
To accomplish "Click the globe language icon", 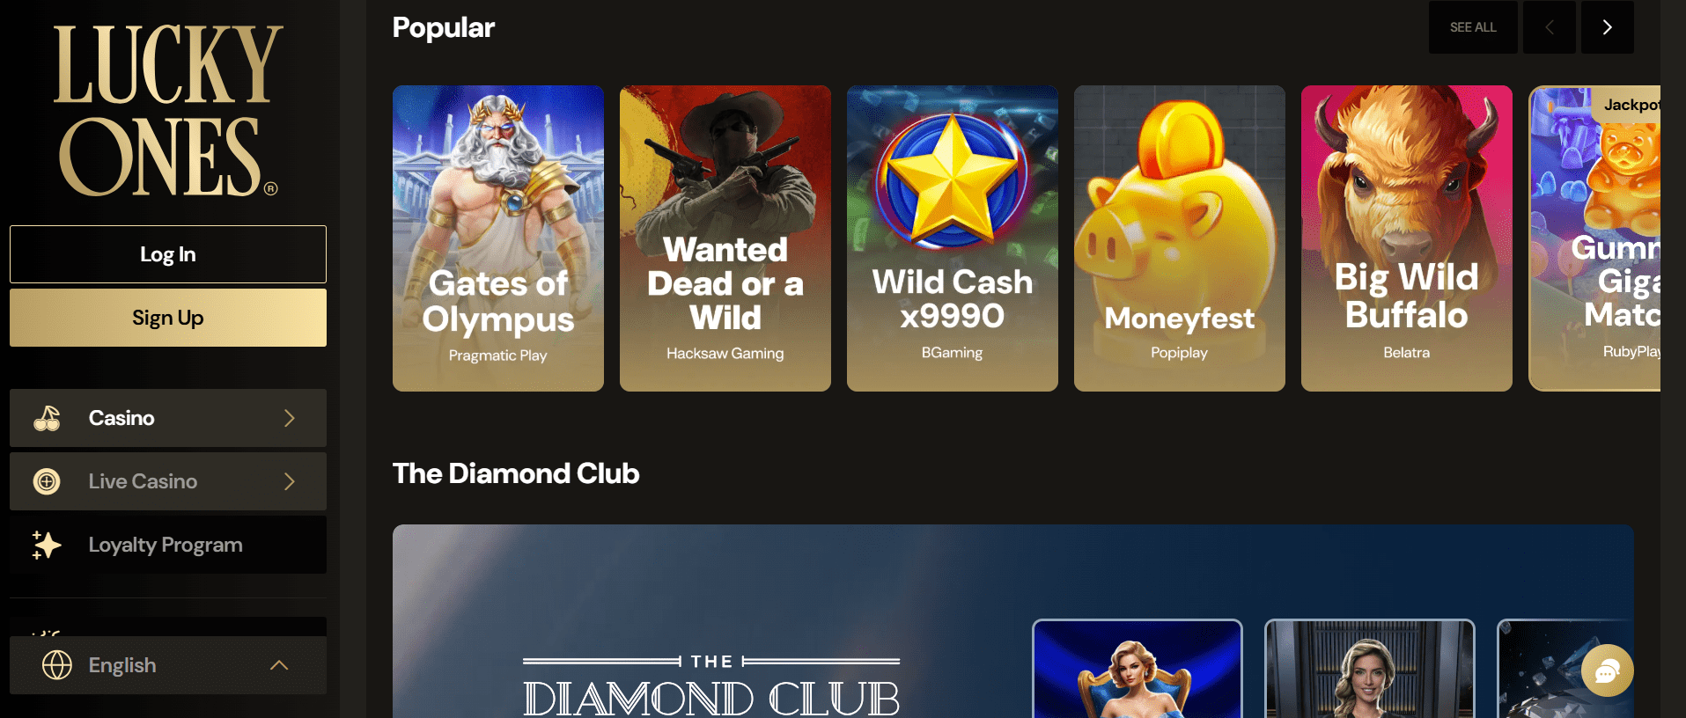I will pyautogui.click(x=57, y=665).
